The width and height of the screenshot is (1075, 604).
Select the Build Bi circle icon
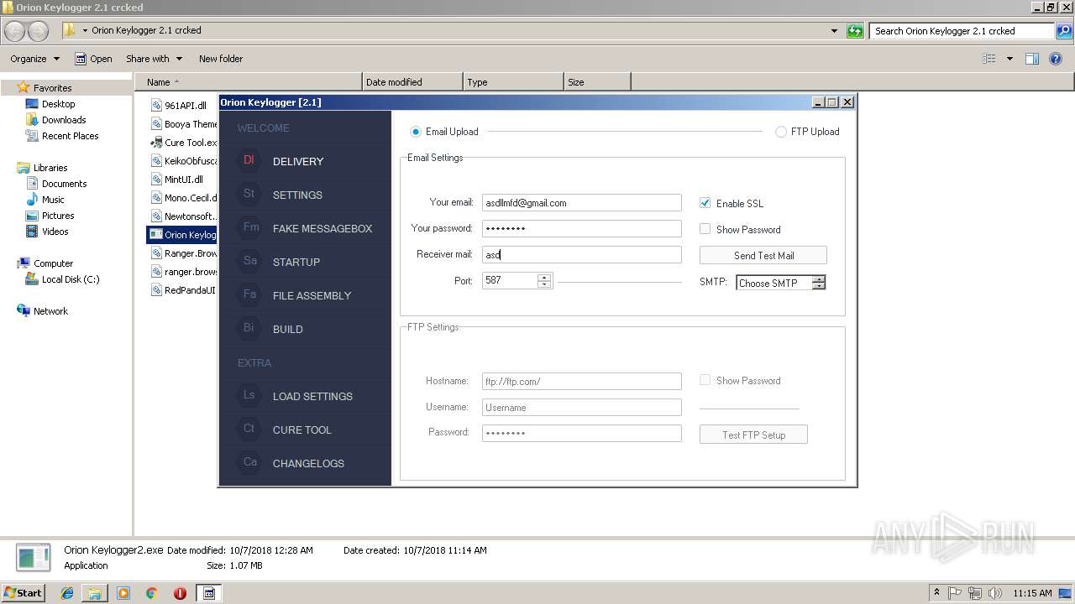249,328
